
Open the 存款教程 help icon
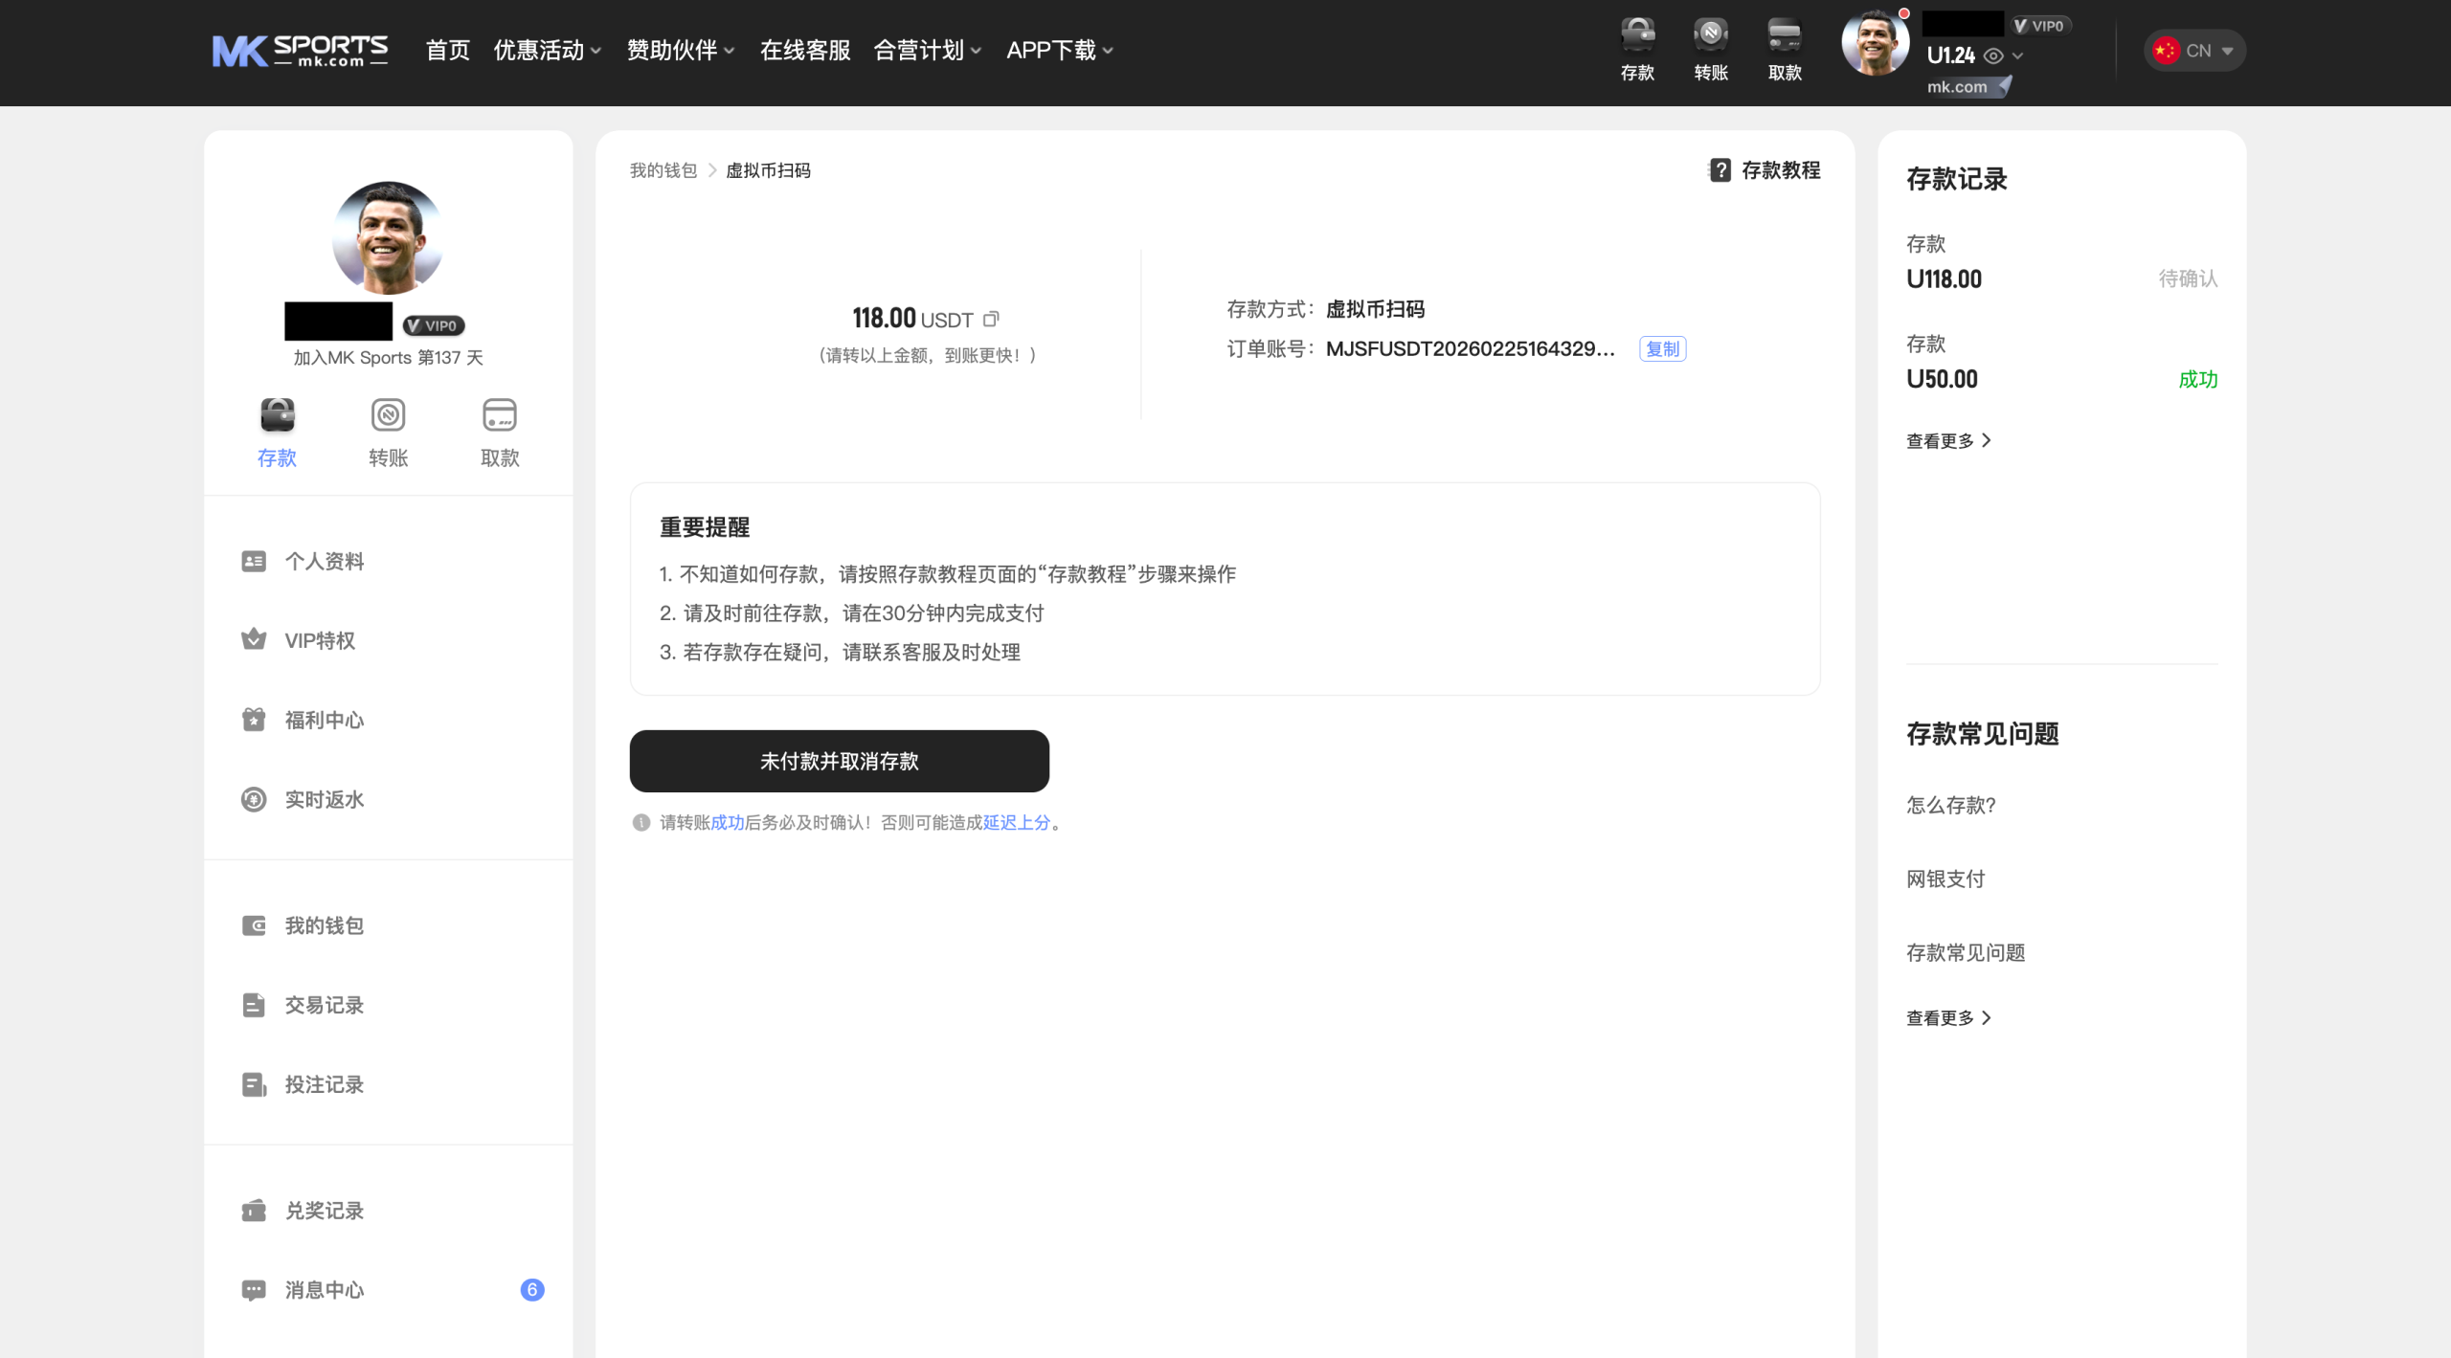[1720, 170]
